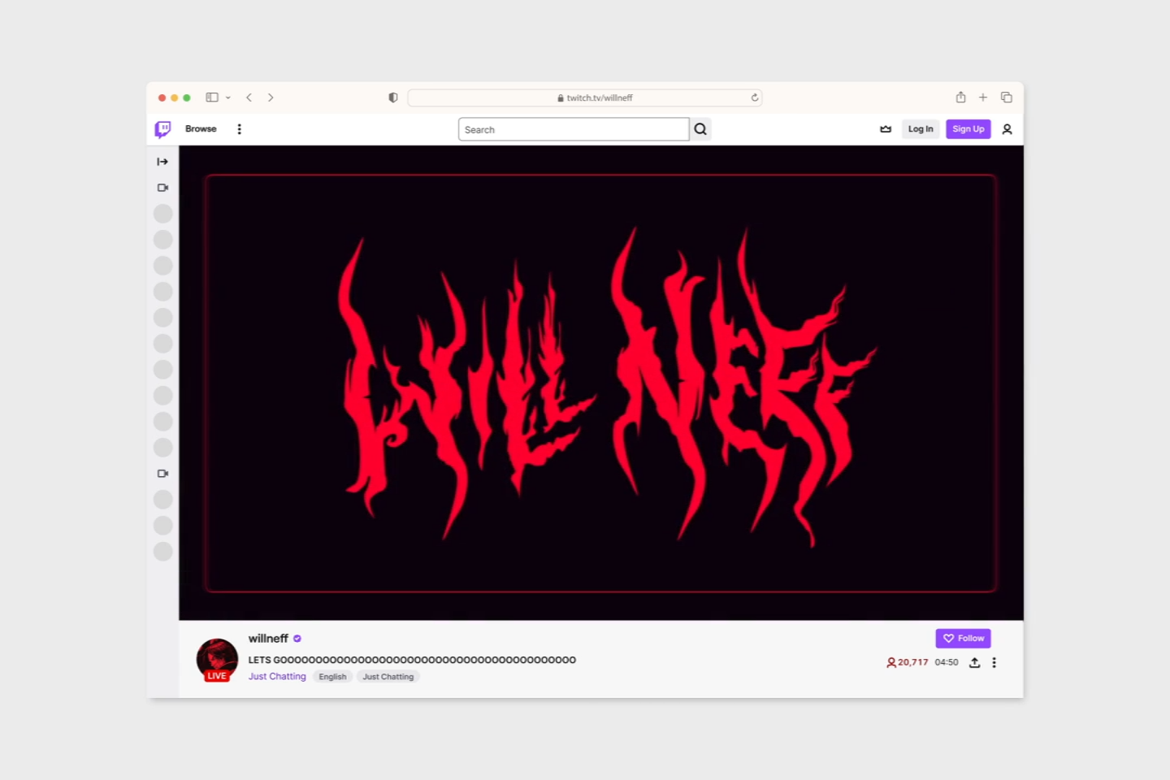This screenshot has width=1170, height=780.
Task: Click the top followed-channels camera icon
Action: pyautogui.click(x=162, y=188)
